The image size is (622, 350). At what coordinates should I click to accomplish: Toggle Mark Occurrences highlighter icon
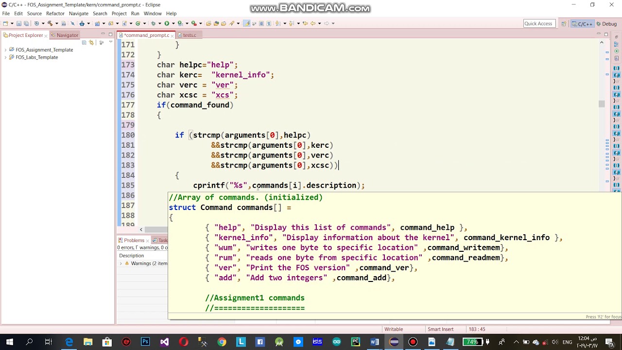pos(247,23)
